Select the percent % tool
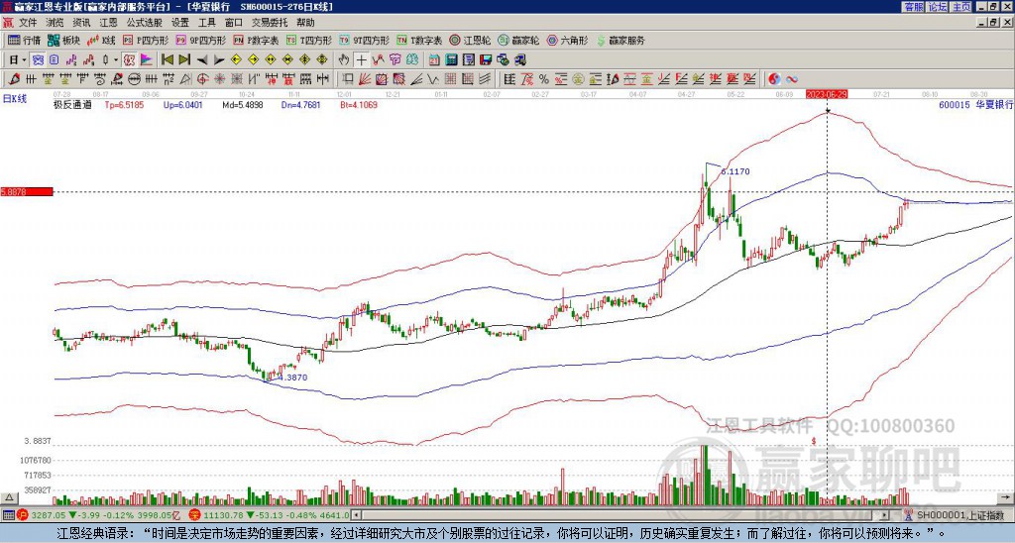The height and width of the screenshot is (543, 1015). pos(544,79)
